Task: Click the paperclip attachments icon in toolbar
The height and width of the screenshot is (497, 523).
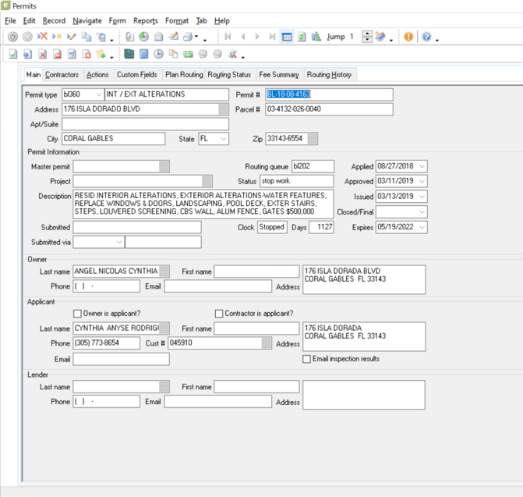Action: 129,37
